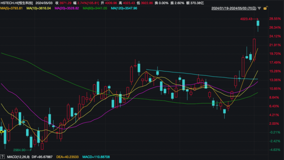
Task: Click the MACD=110.88708 value
Action: 96,157
